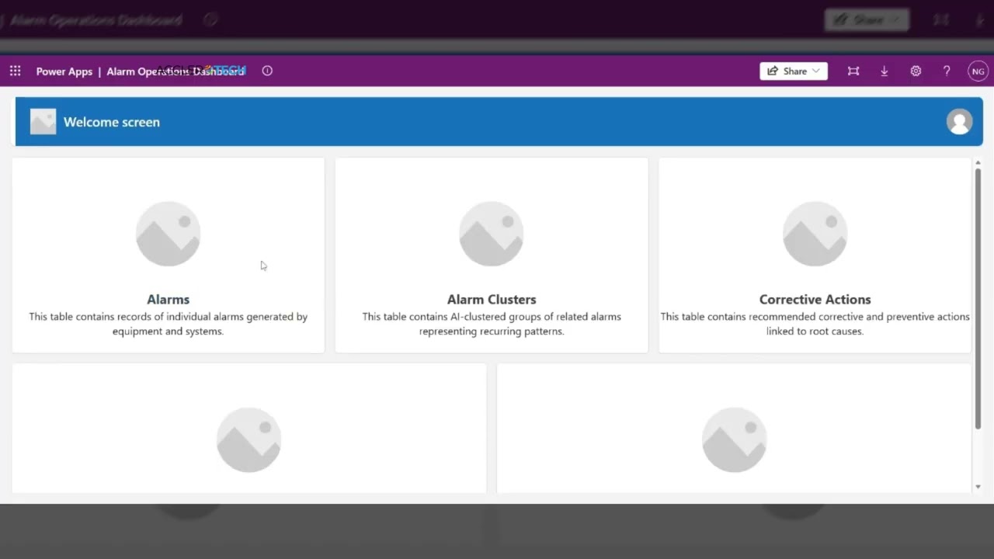The height and width of the screenshot is (559, 994).
Task: Click the Power Apps label
Action: (64, 71)
